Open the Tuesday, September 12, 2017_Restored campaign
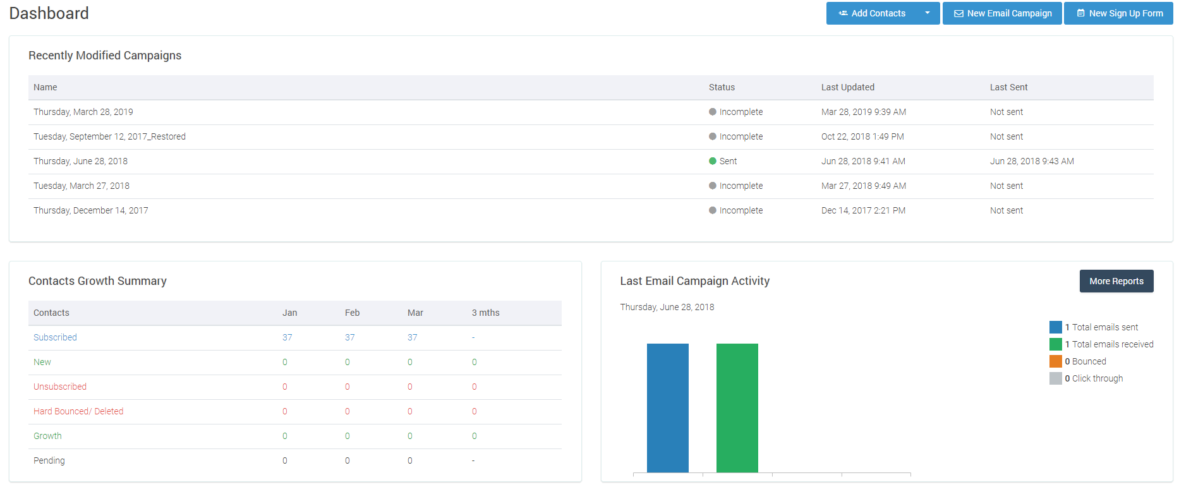The image size is (1179, 487). click(109, 136)
